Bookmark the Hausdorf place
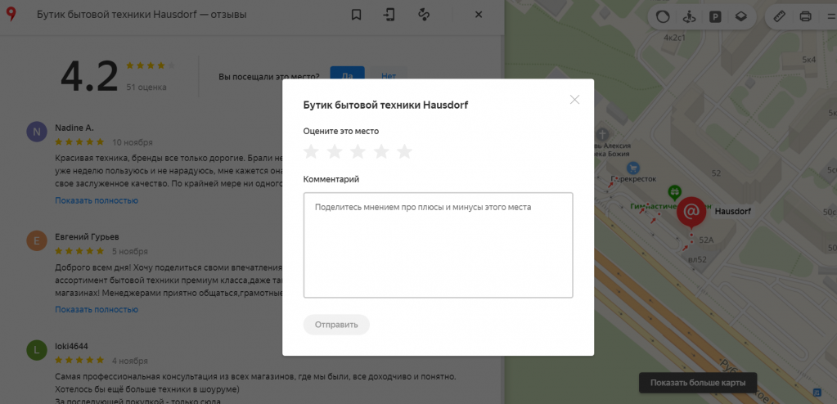Image resolution: width=837 pixels, height=404 pixels. tap(356, 15)
